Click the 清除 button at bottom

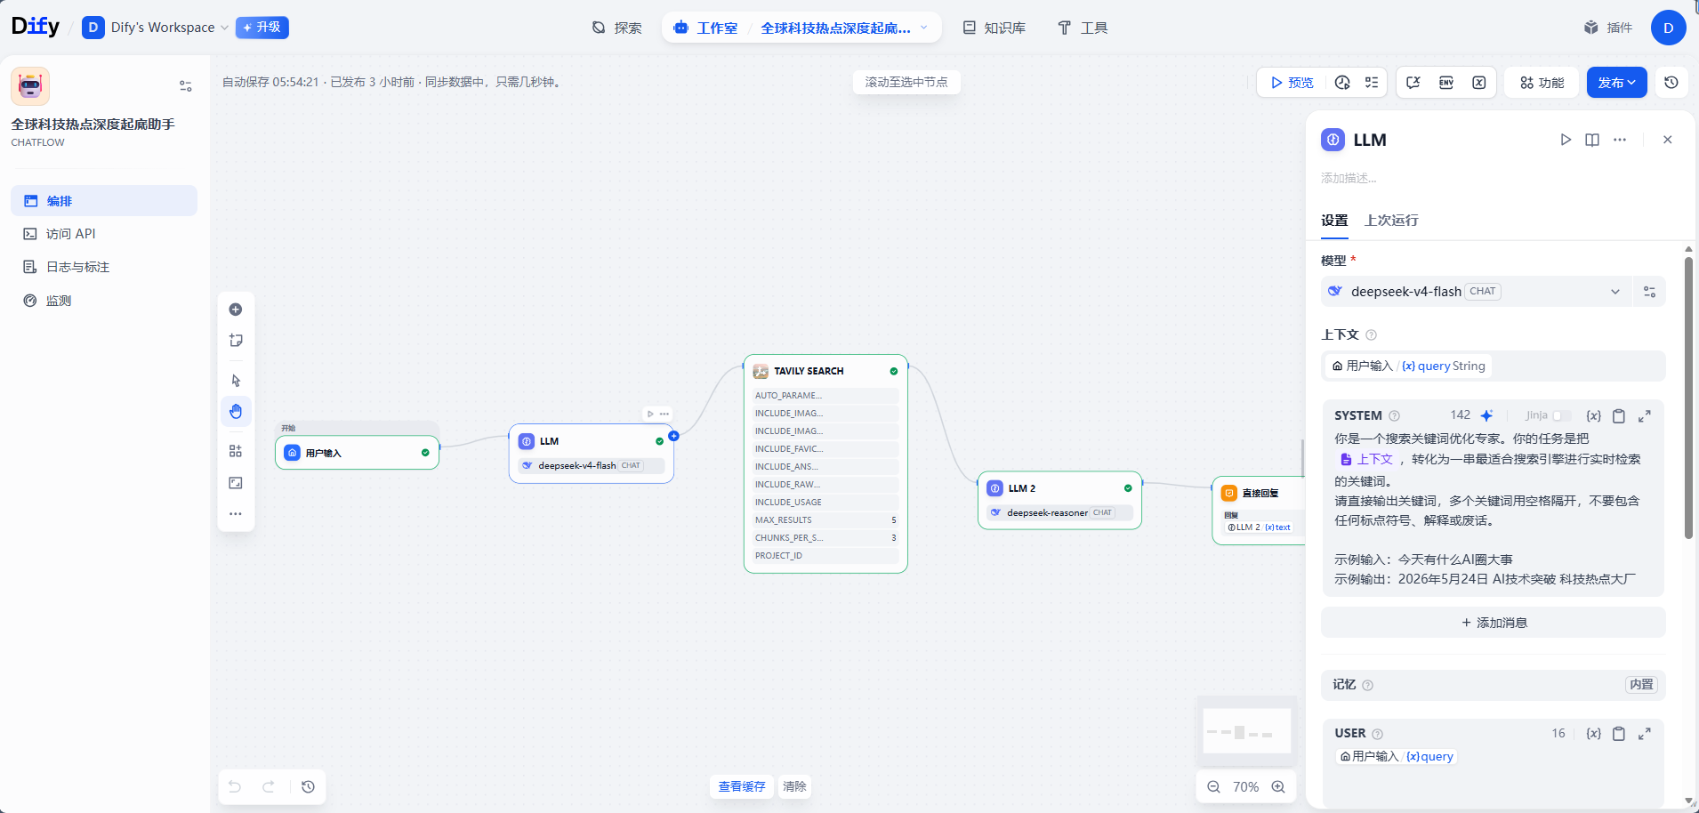[794, 786]
